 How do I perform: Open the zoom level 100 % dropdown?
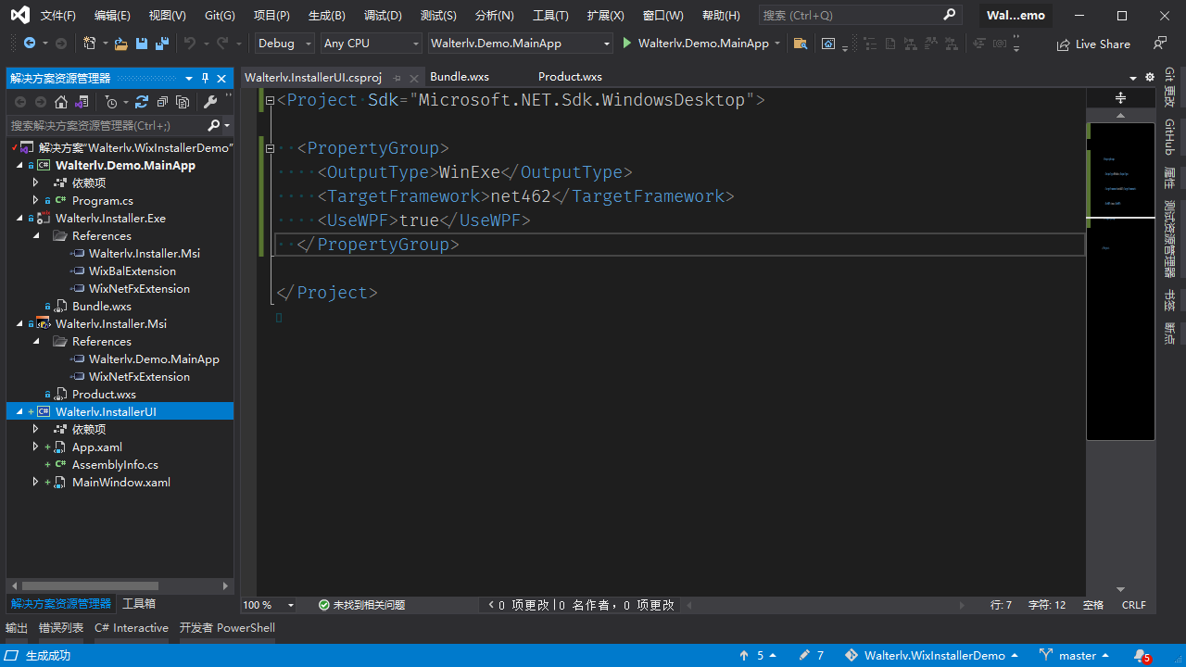(269, 605)
